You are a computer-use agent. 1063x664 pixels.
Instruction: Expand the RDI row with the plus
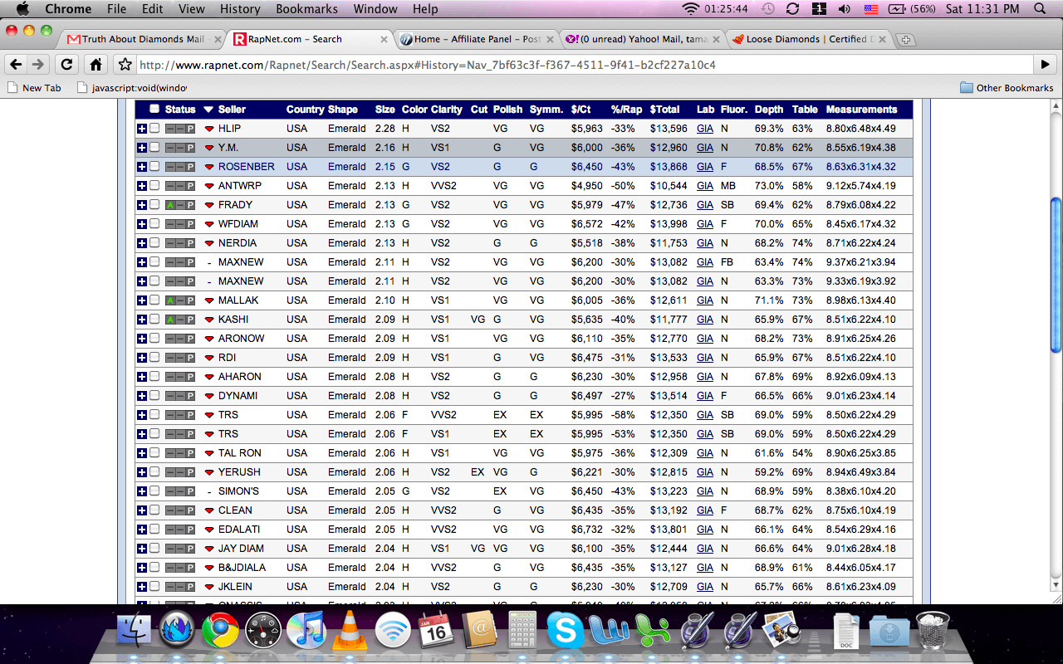pyautogui.click(x=142, y=358)
